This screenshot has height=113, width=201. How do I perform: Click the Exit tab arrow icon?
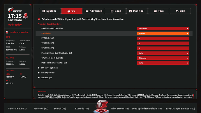click(177, 11)
